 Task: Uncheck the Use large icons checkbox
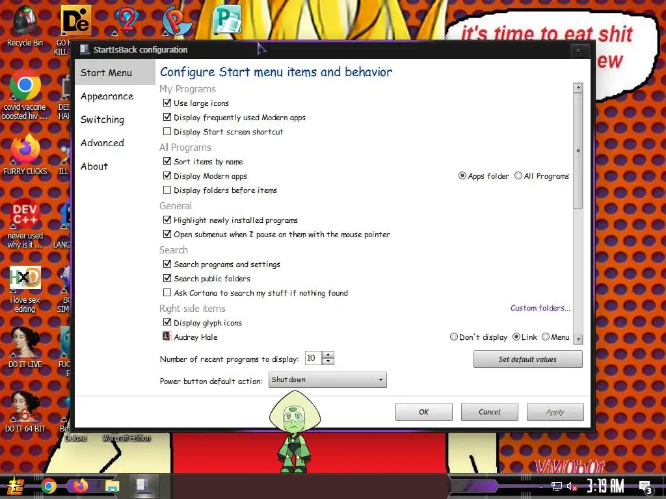[x=167, y=103]
